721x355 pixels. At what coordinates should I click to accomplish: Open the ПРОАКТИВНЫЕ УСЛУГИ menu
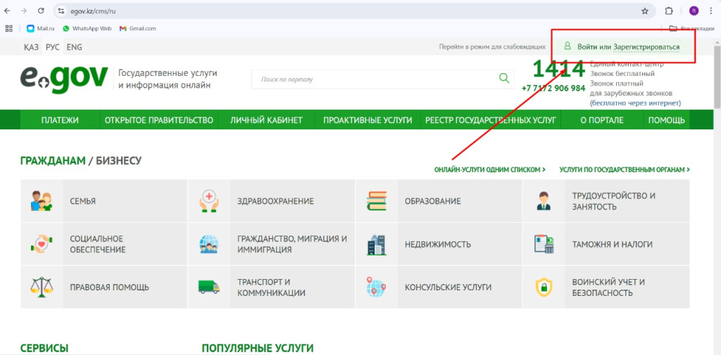[368, 120]
